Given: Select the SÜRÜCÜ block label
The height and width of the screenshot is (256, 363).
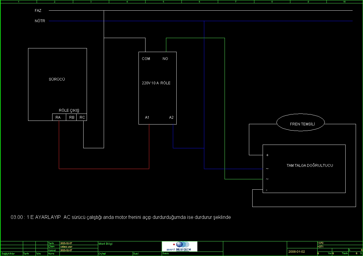Looking at the screenshot, I should [57, 79].
